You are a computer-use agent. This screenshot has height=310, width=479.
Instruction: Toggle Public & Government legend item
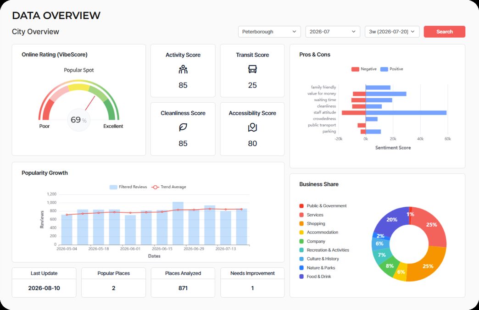323,206
